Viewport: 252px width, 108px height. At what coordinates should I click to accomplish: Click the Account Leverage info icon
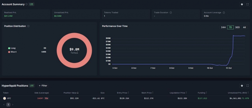pos(224,13)
